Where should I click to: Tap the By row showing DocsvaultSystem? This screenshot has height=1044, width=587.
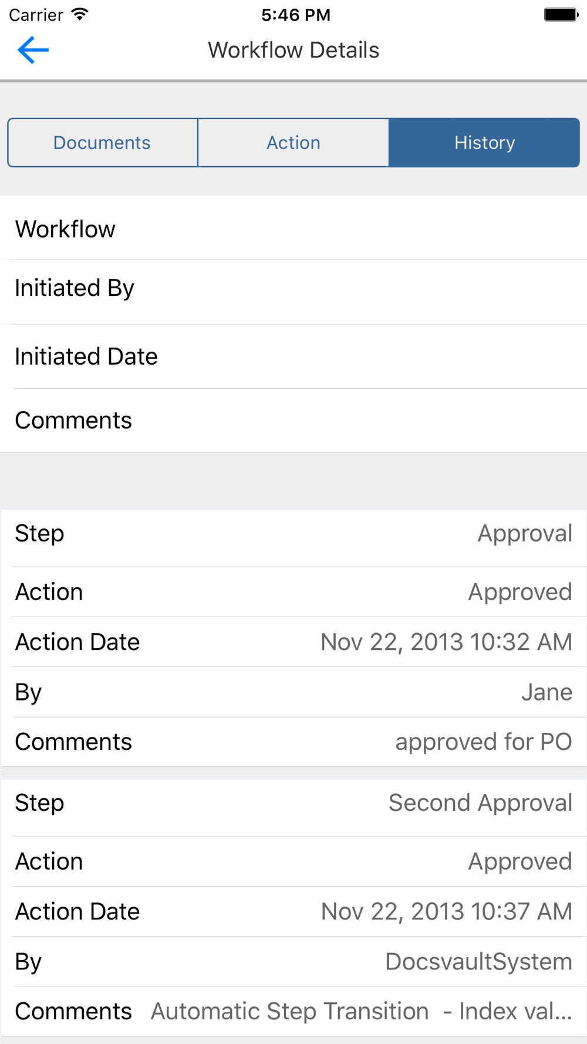tap(293, 962)
